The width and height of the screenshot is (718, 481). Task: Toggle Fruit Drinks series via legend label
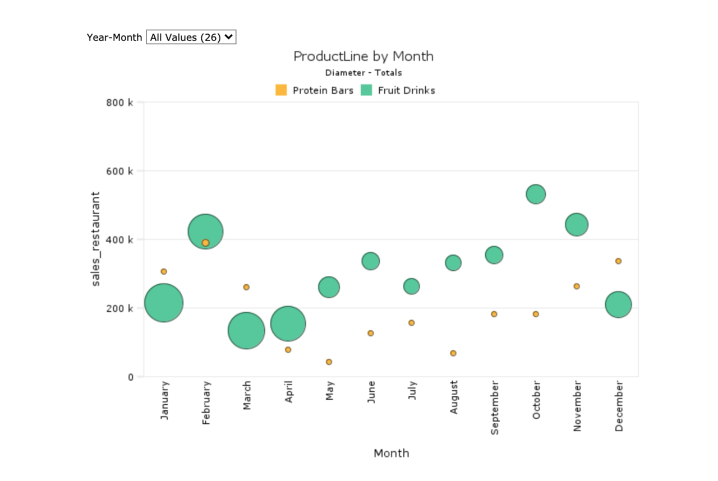coord(406,90)
